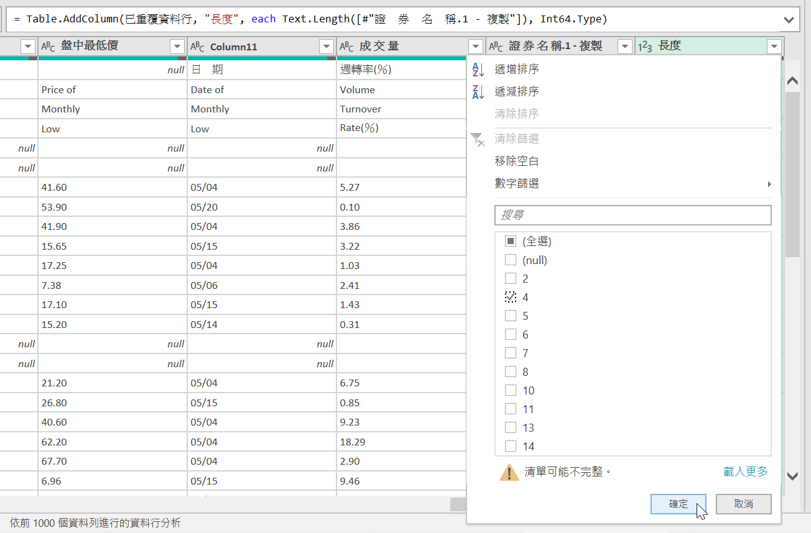Check the filter value 13
The height and width of the screenshot is (533, 811).
[511, 427]
